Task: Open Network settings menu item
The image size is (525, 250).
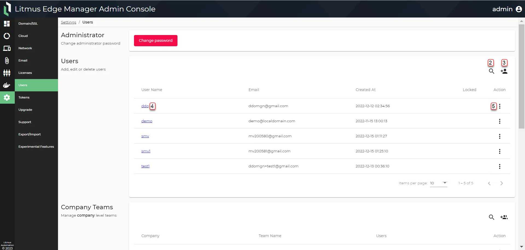Action: click(x=36, y=48)
